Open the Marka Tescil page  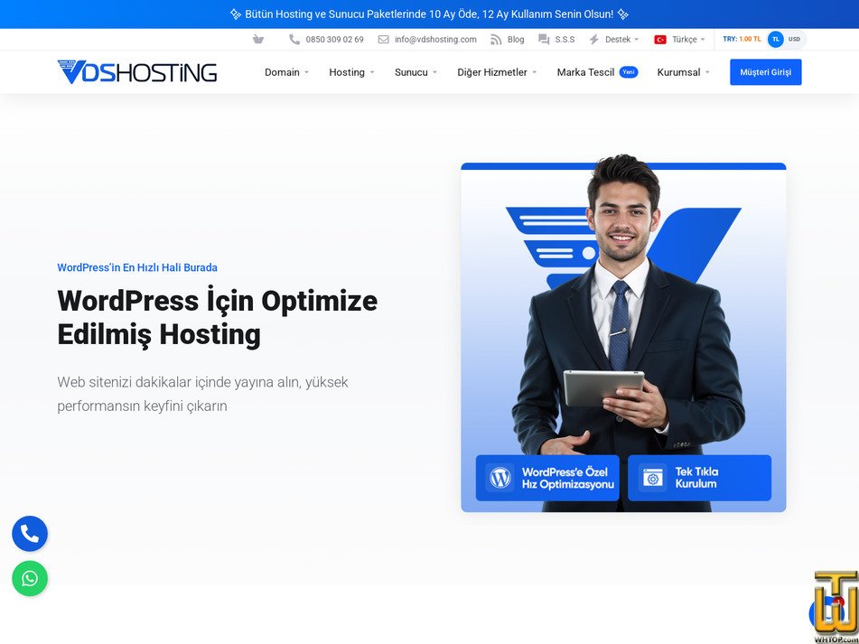coord(585,72)
